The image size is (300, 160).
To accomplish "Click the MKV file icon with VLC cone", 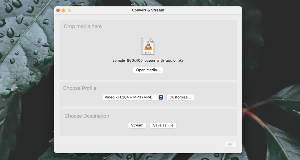I will point(148,46).
